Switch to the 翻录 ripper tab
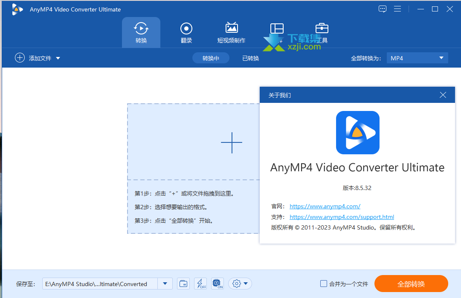461x298 pixels. coord(186,33)
